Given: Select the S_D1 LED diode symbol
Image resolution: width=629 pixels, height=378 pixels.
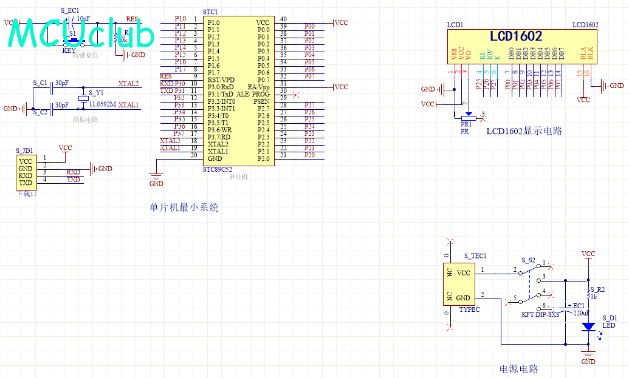Looking at the screenshot, I should point(588,327).
